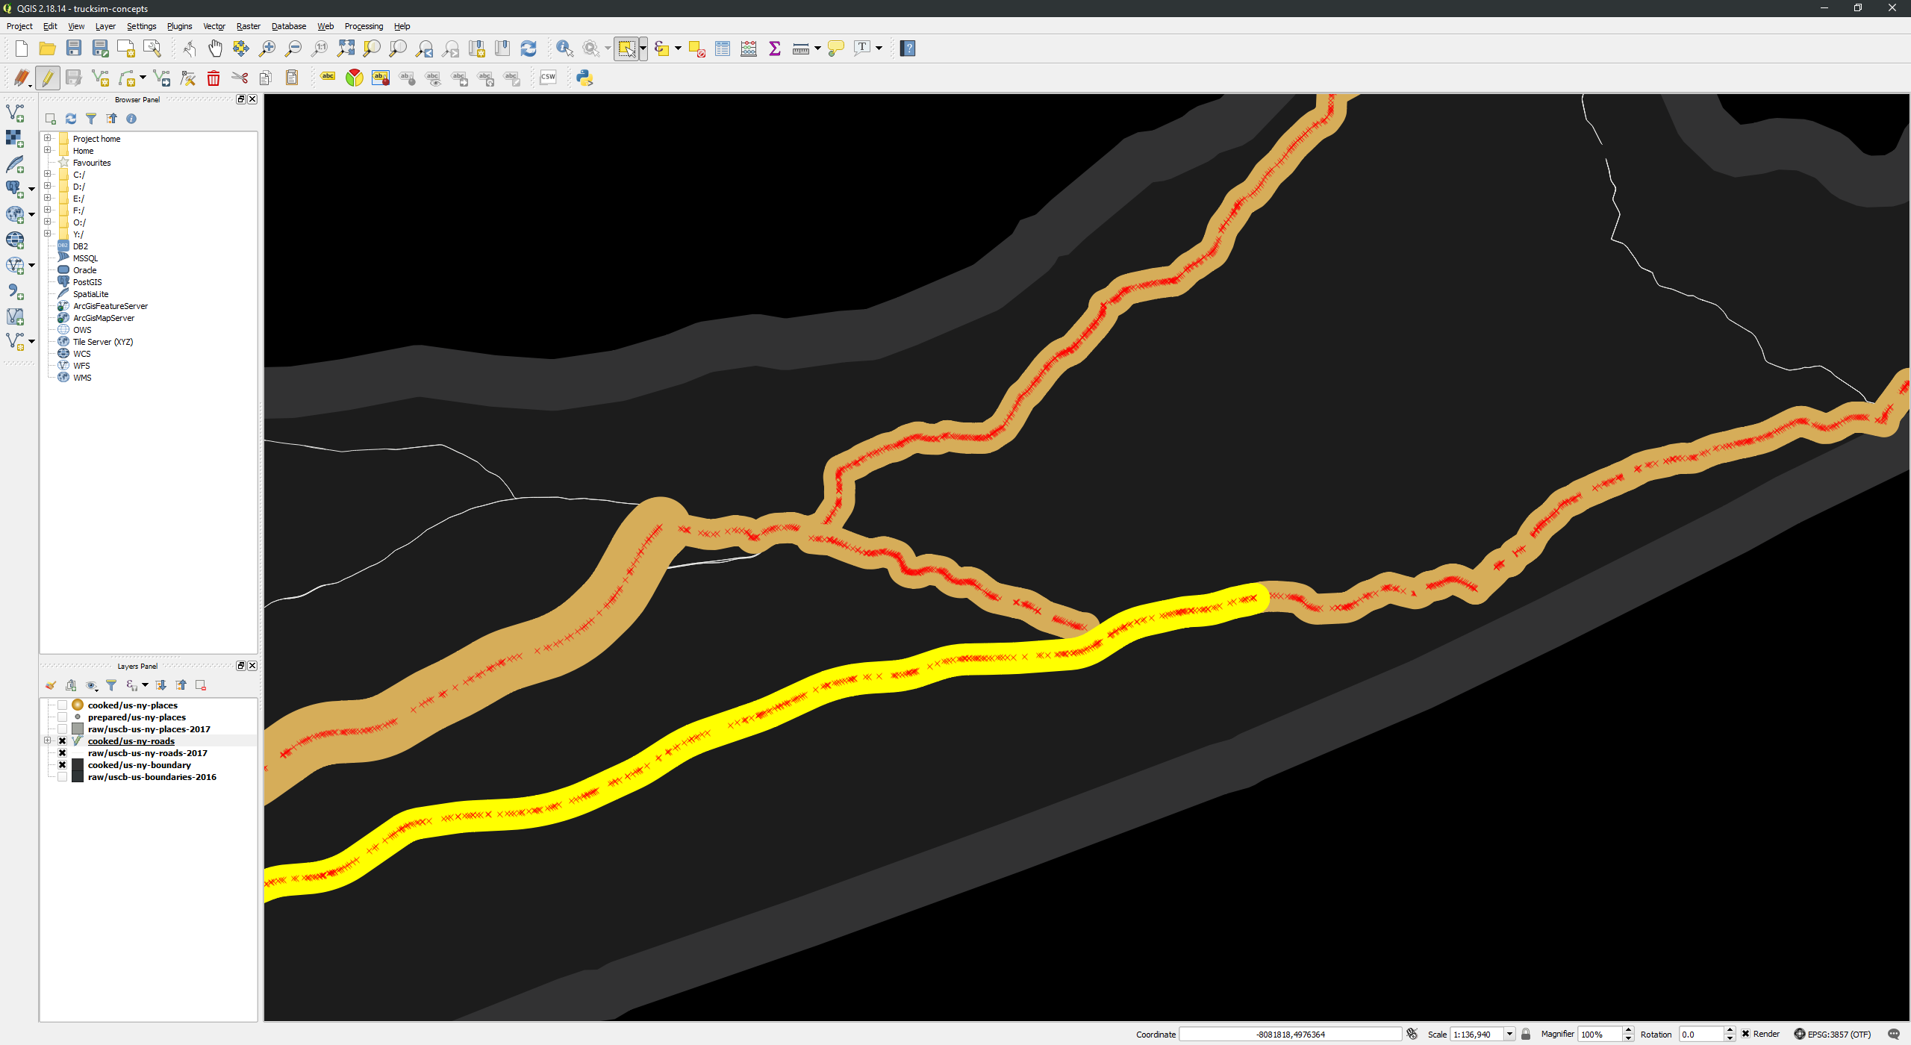Expand the C:/ drive node
The image size is (1911, 1045).
point(48,174)
